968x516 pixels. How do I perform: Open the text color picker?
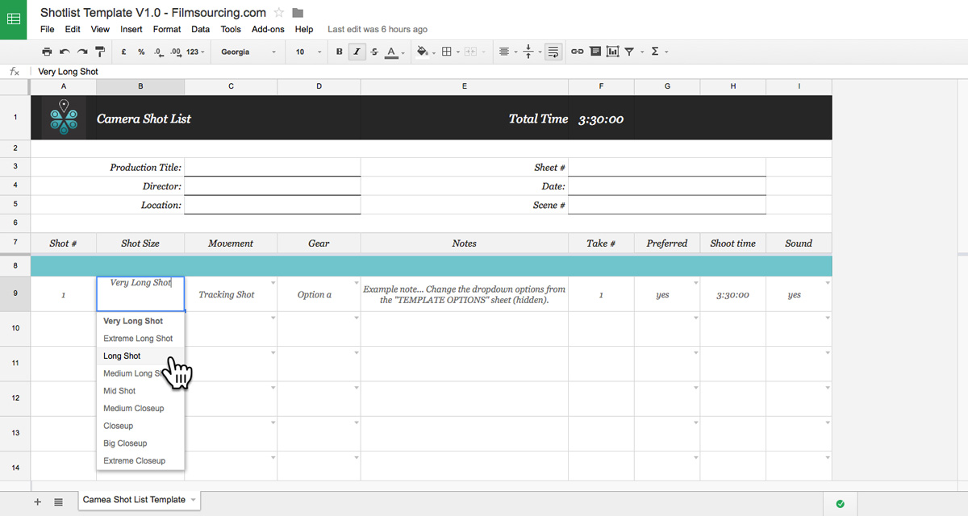coord(394,52)
